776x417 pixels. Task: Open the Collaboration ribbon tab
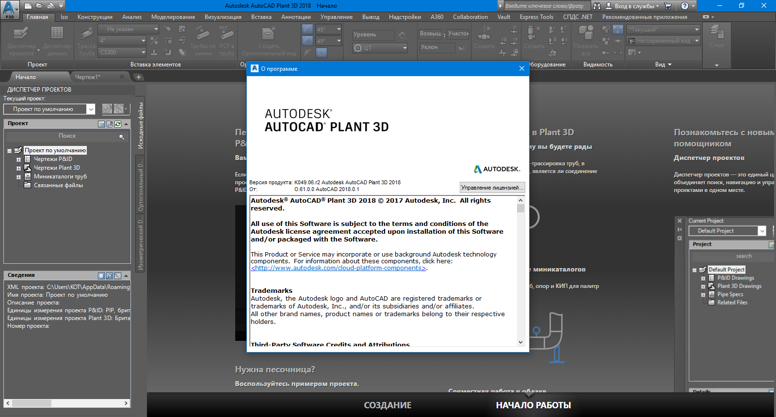click(x=470, y=17)
